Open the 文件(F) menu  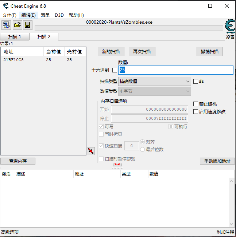(9, 15)
